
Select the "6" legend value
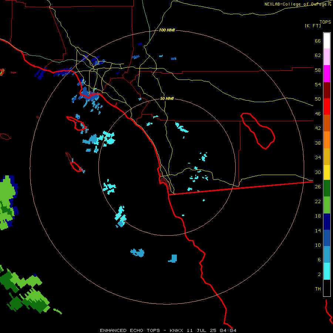319,260
